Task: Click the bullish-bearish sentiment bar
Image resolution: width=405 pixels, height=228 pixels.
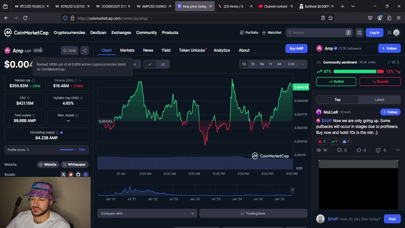Action: point(358,72)
